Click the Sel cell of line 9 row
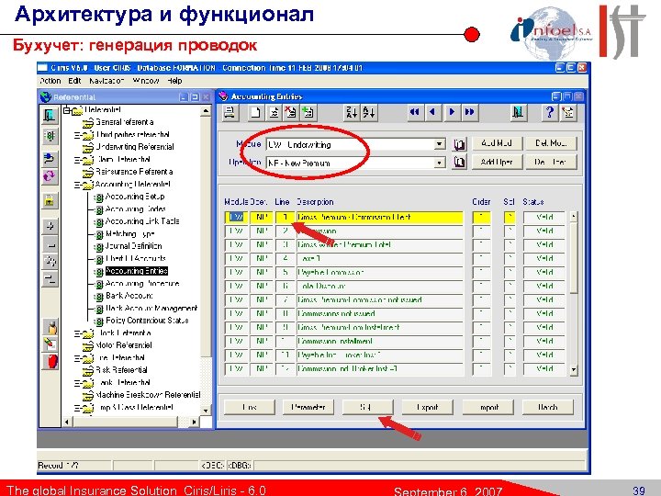661x496 pixels. click(510, 327)
